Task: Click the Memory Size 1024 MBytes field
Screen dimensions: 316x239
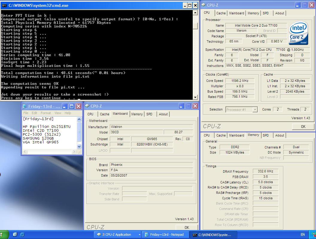Action: (235, 152)
